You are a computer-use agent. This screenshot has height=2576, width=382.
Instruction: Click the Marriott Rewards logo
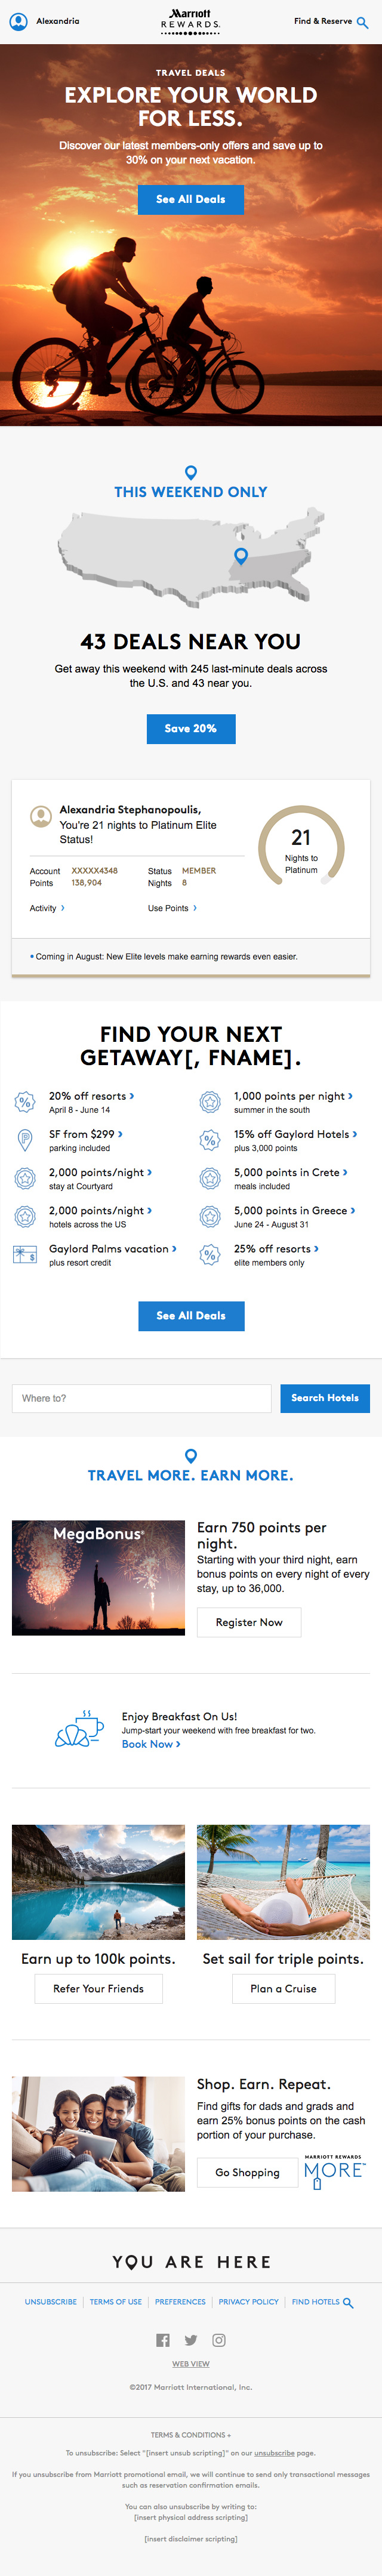191,21
